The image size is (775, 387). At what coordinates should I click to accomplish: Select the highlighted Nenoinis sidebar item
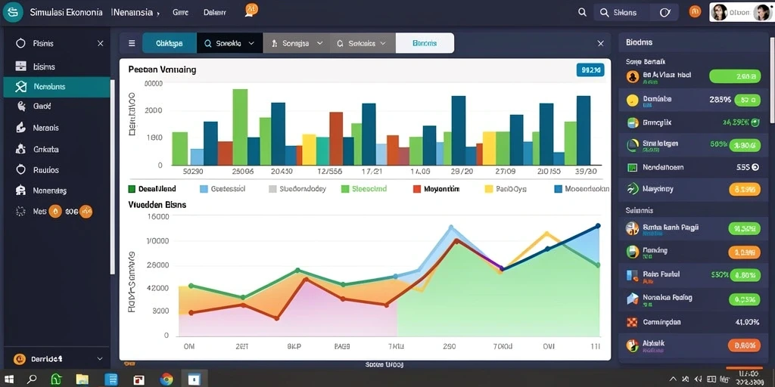(57, 87)
